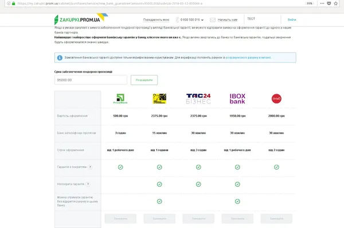Click the covered guarantee checkmark under PrivatBank
The width and height of the screenshot is (344, 228).
pos(120,167)
